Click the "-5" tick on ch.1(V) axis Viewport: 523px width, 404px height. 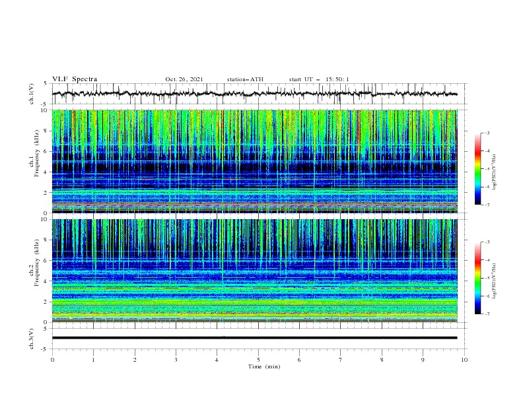click(45, 104)
